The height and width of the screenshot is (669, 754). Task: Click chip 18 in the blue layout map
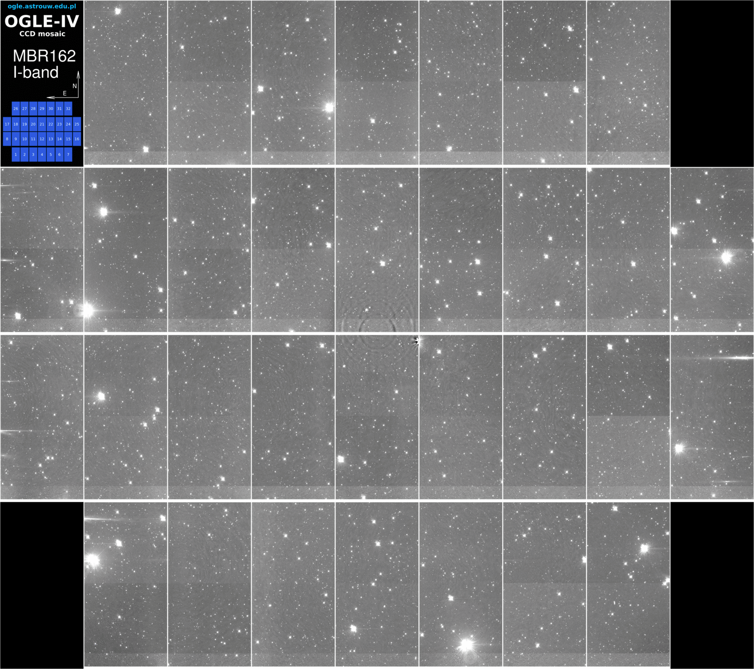click(16, 124)
